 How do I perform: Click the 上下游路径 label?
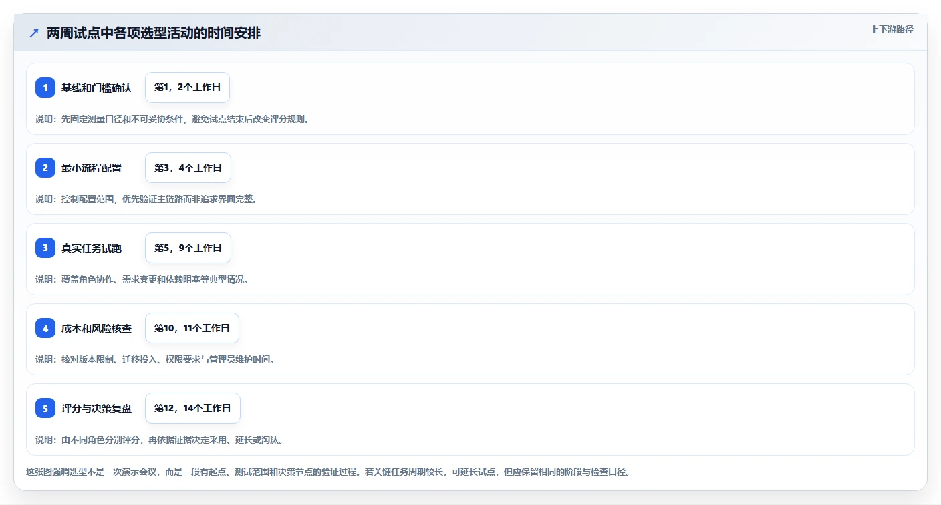click(892, 29)
